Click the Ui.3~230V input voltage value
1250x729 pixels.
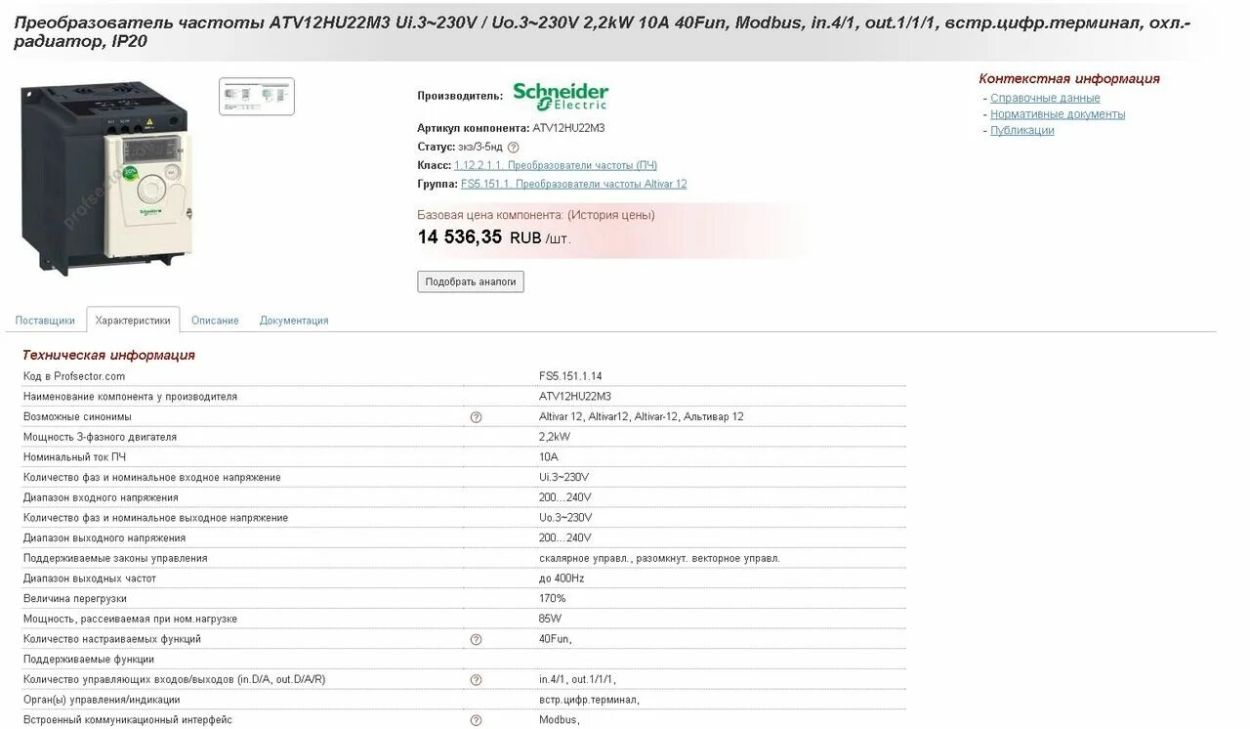564,478
